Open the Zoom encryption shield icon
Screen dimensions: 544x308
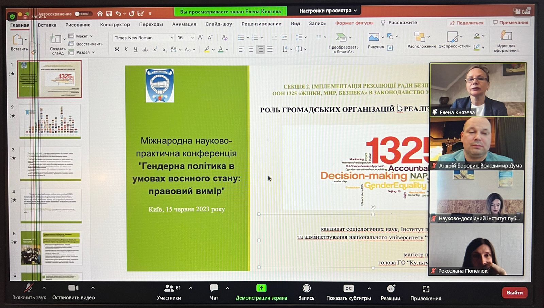12,16
